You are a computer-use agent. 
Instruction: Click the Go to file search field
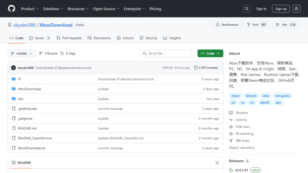click(165, 53)
